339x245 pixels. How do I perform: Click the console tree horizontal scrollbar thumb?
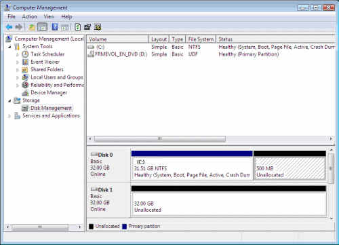(x=40, y=227)
